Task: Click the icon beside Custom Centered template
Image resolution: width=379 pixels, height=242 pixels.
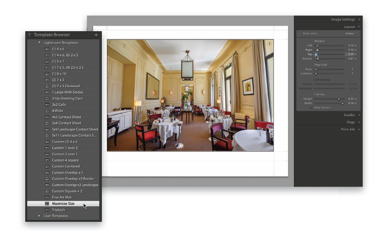Action: click(x=47, y=166)
